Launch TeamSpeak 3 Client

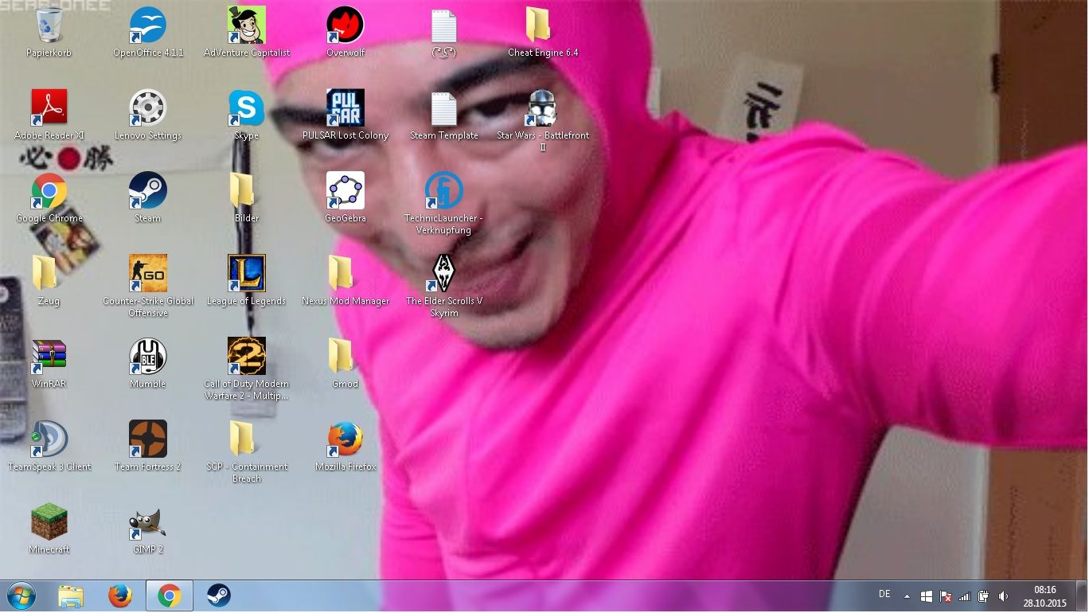click(49, 440)
